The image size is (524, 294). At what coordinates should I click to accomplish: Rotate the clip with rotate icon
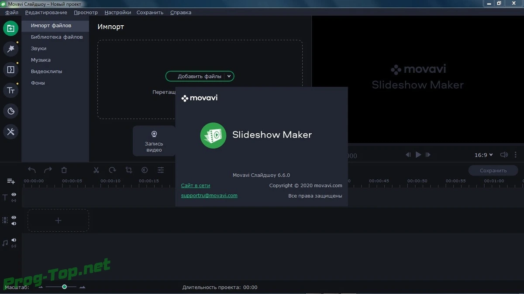tap(113, 170)
